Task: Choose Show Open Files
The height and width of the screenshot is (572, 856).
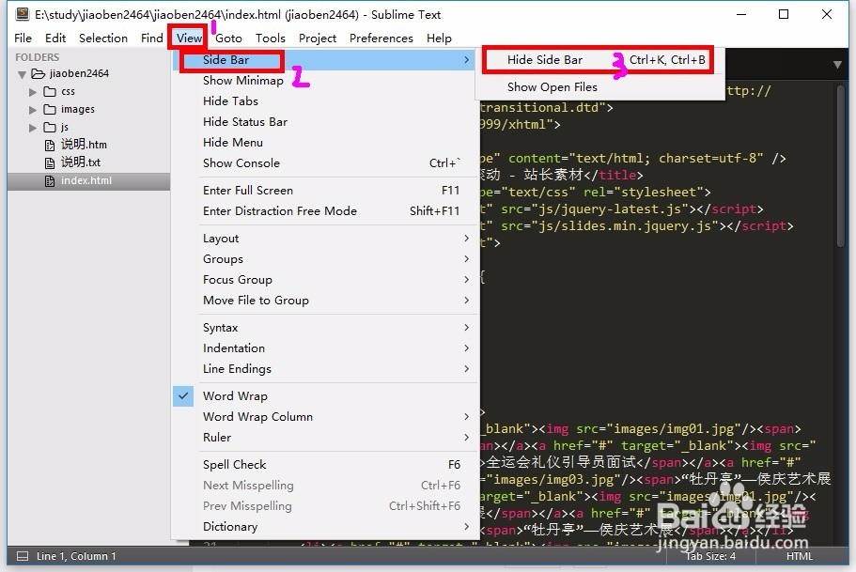Action: 600,87
